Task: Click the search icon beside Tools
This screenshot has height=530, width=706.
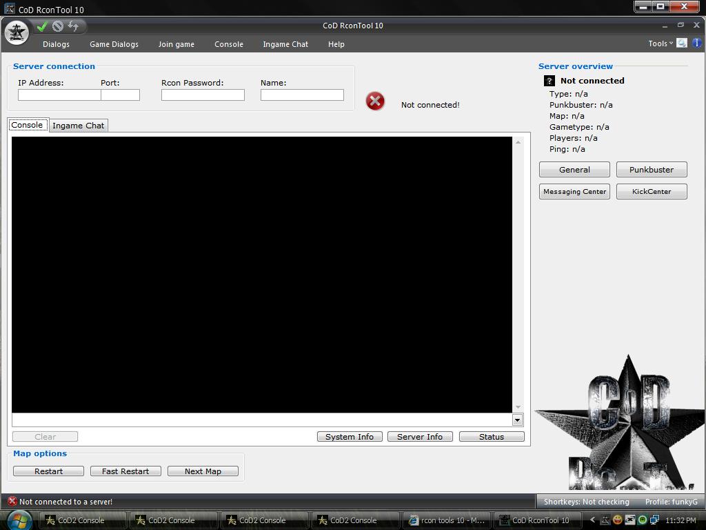Action: (682, 43)
